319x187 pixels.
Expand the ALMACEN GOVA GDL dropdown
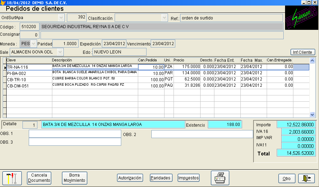pos(60,52)
